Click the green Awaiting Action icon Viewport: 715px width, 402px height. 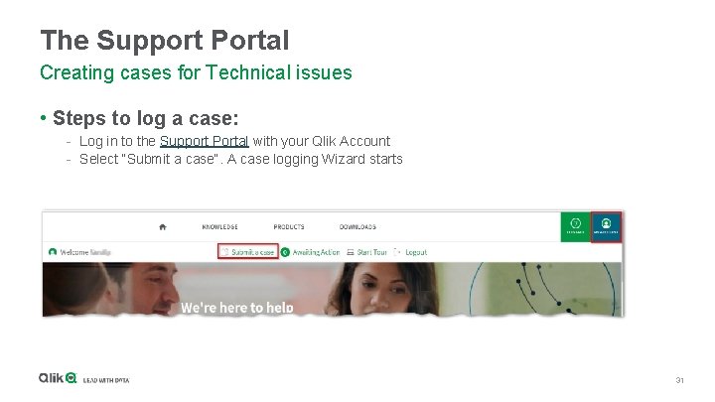click(x=285, y=252)
